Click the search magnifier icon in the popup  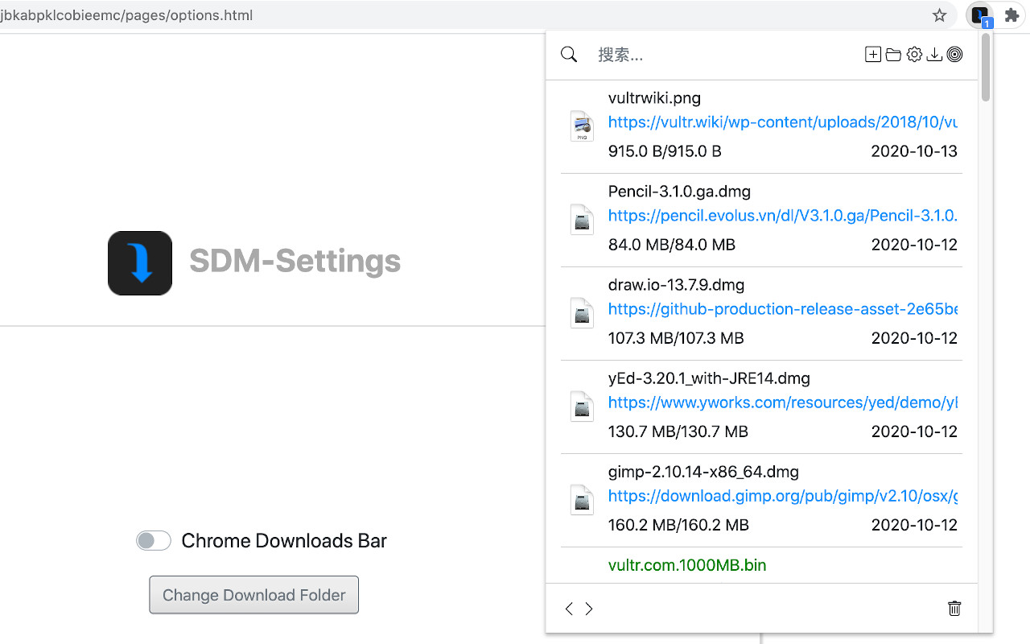569,55
